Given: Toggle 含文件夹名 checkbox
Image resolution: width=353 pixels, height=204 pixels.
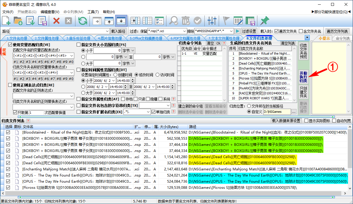Looking at the screenshot, I should [x=301, y=31].
